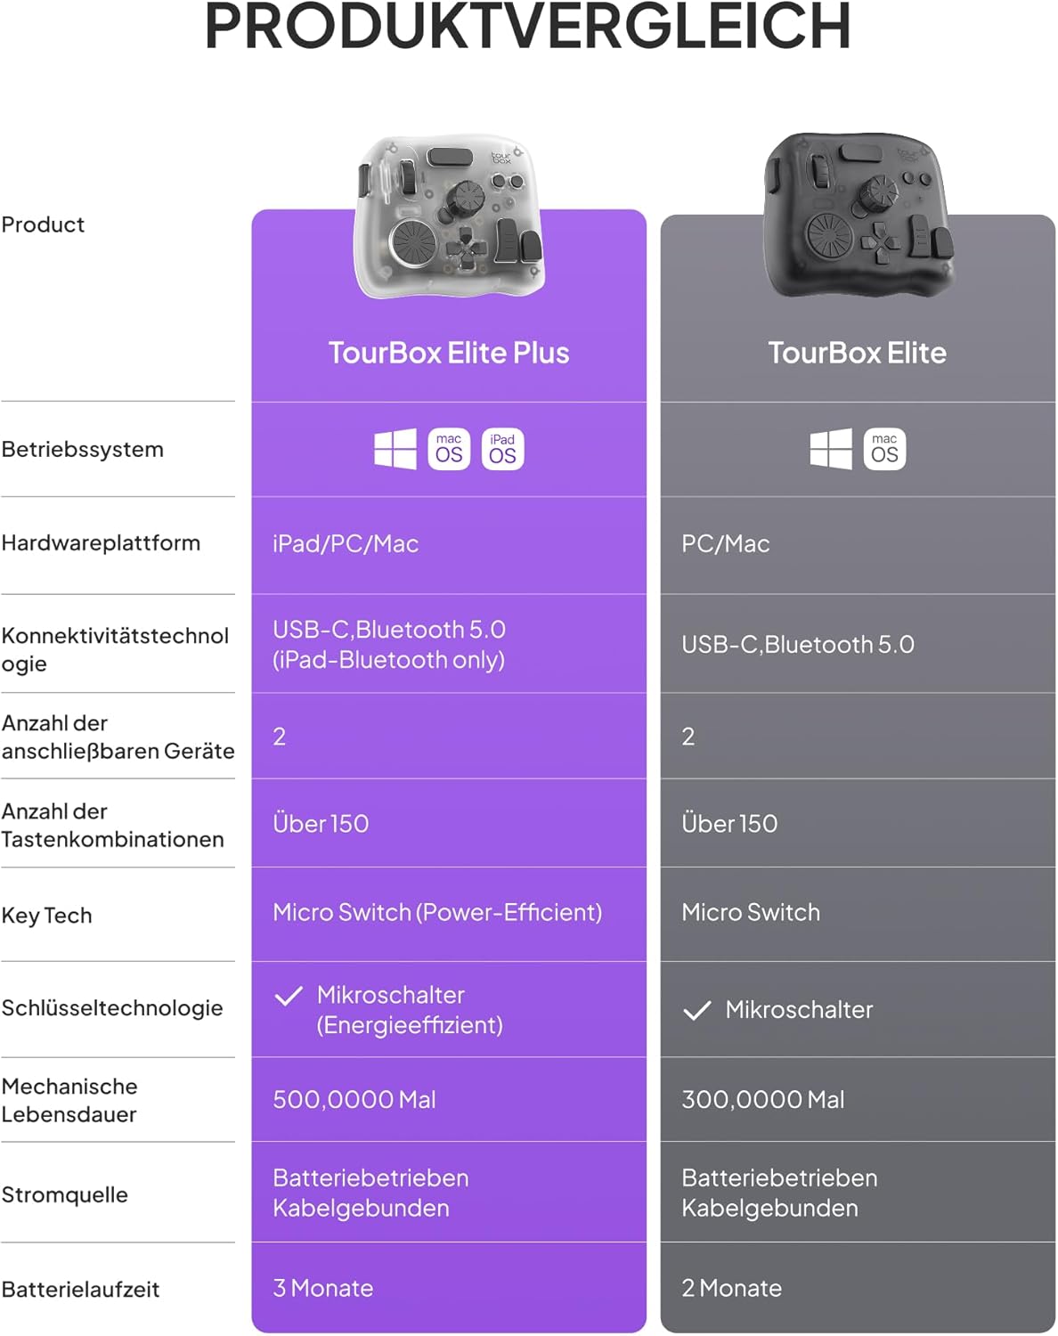
Task: Click the Betriebssystem row label
Action: pyautogui.click(x=83, y=450)
